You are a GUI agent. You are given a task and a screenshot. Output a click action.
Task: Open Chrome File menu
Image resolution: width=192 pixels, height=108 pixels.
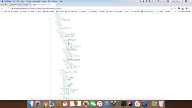pyautogui.click(x=14, y=1)
